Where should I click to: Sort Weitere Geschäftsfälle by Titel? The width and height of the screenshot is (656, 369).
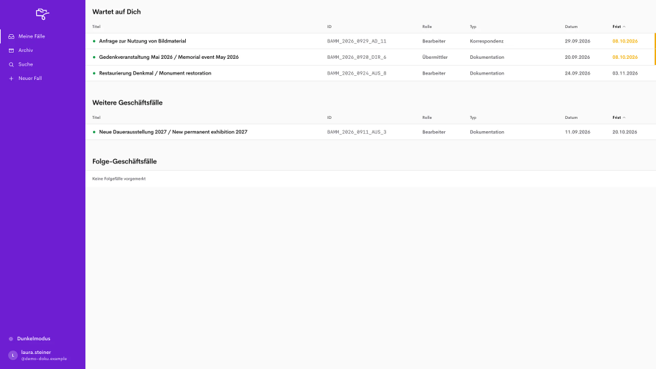(96, 118)
